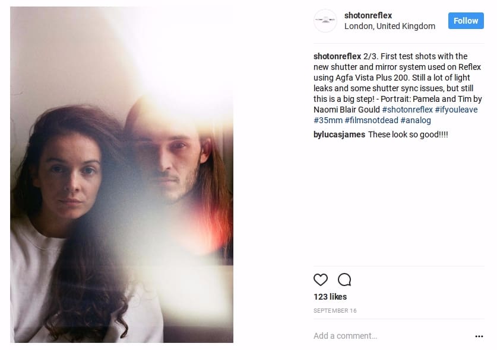
Task: Open London, United Kingdom location link
Action: click(390, 26)
